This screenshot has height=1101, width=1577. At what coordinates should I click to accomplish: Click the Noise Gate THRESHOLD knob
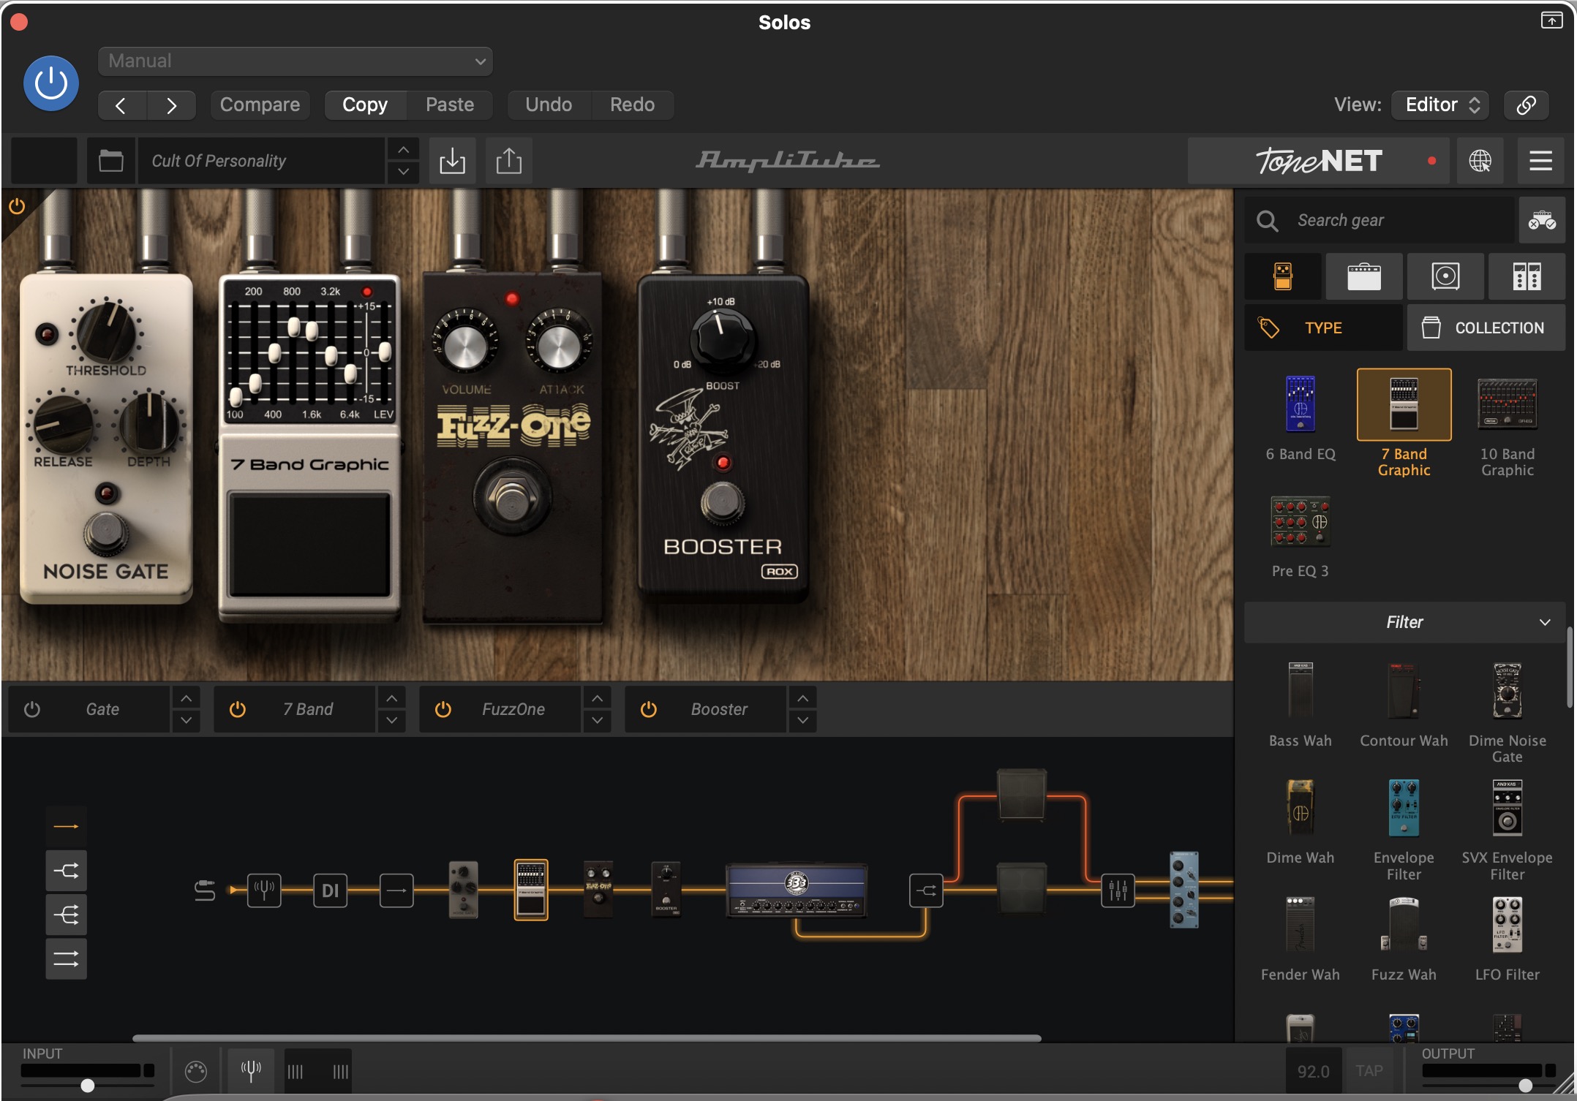coord(107,331)
